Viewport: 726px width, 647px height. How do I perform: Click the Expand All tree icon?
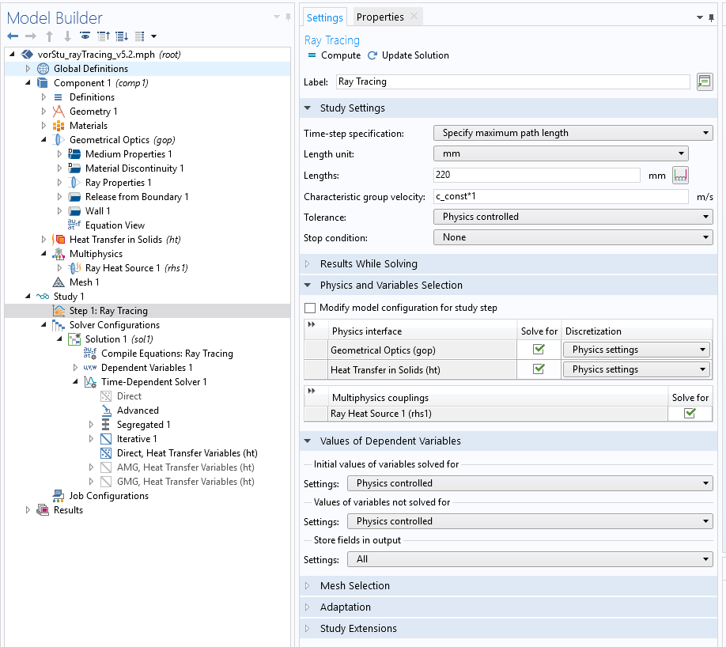coord(121,36)
